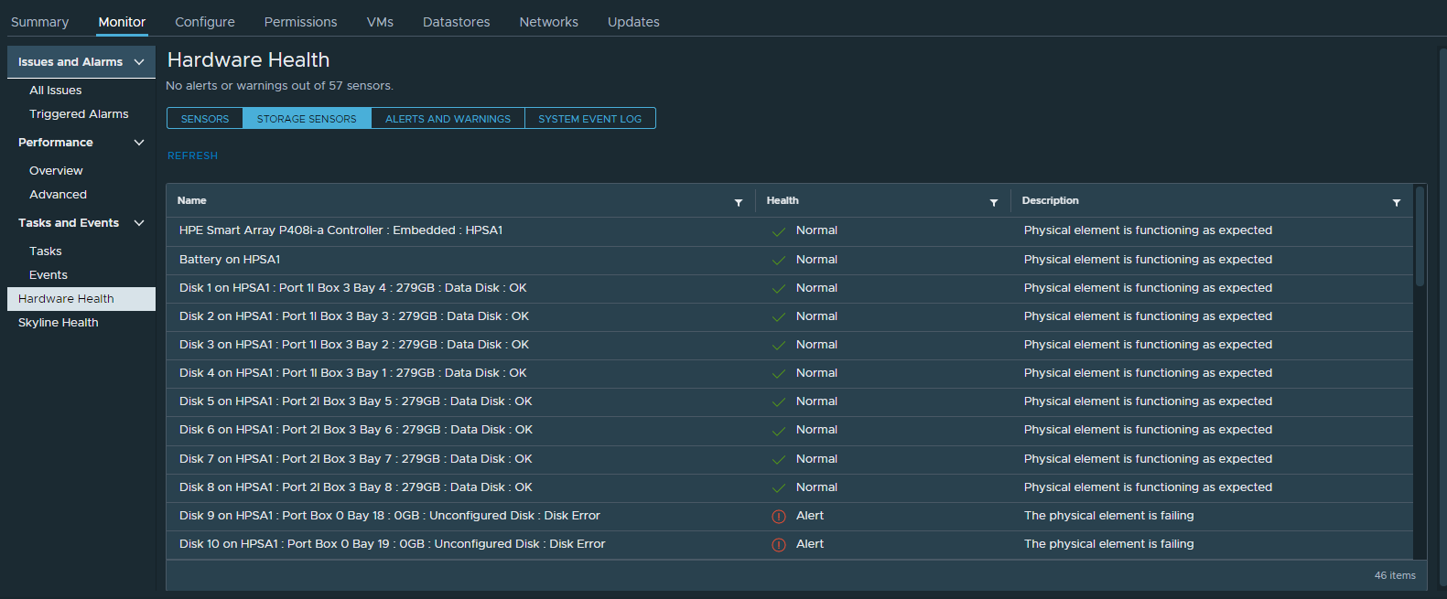Open the Networks tab
Screen dimensions: 1447x599
coord(548,22)
